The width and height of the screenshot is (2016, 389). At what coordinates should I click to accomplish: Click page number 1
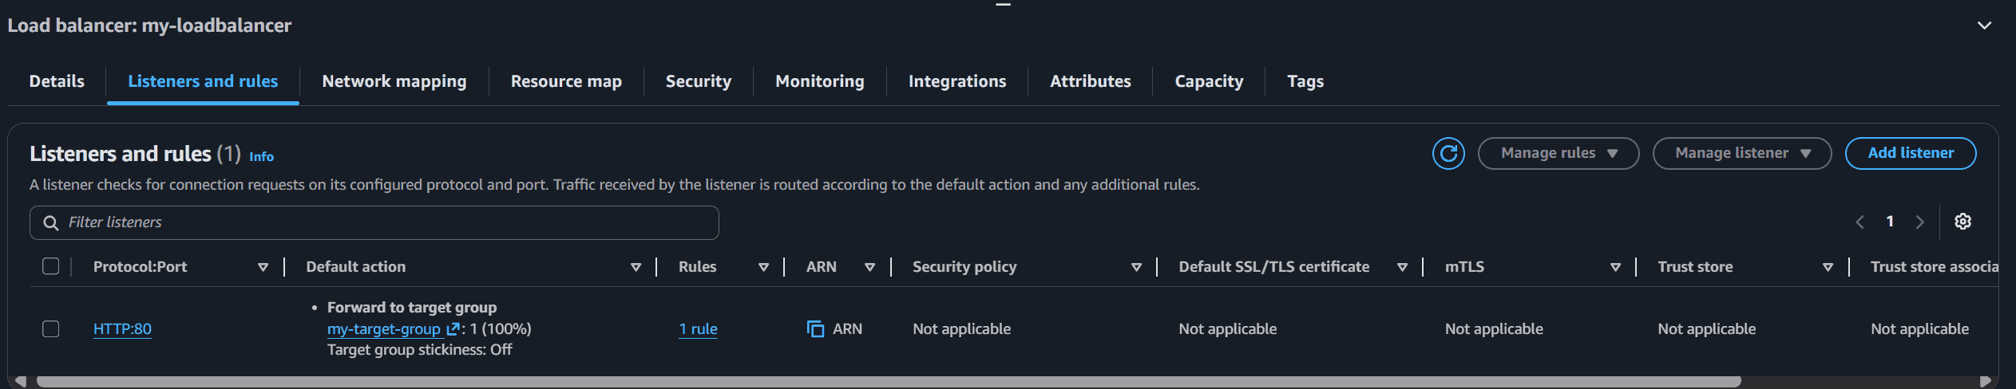1890,222
